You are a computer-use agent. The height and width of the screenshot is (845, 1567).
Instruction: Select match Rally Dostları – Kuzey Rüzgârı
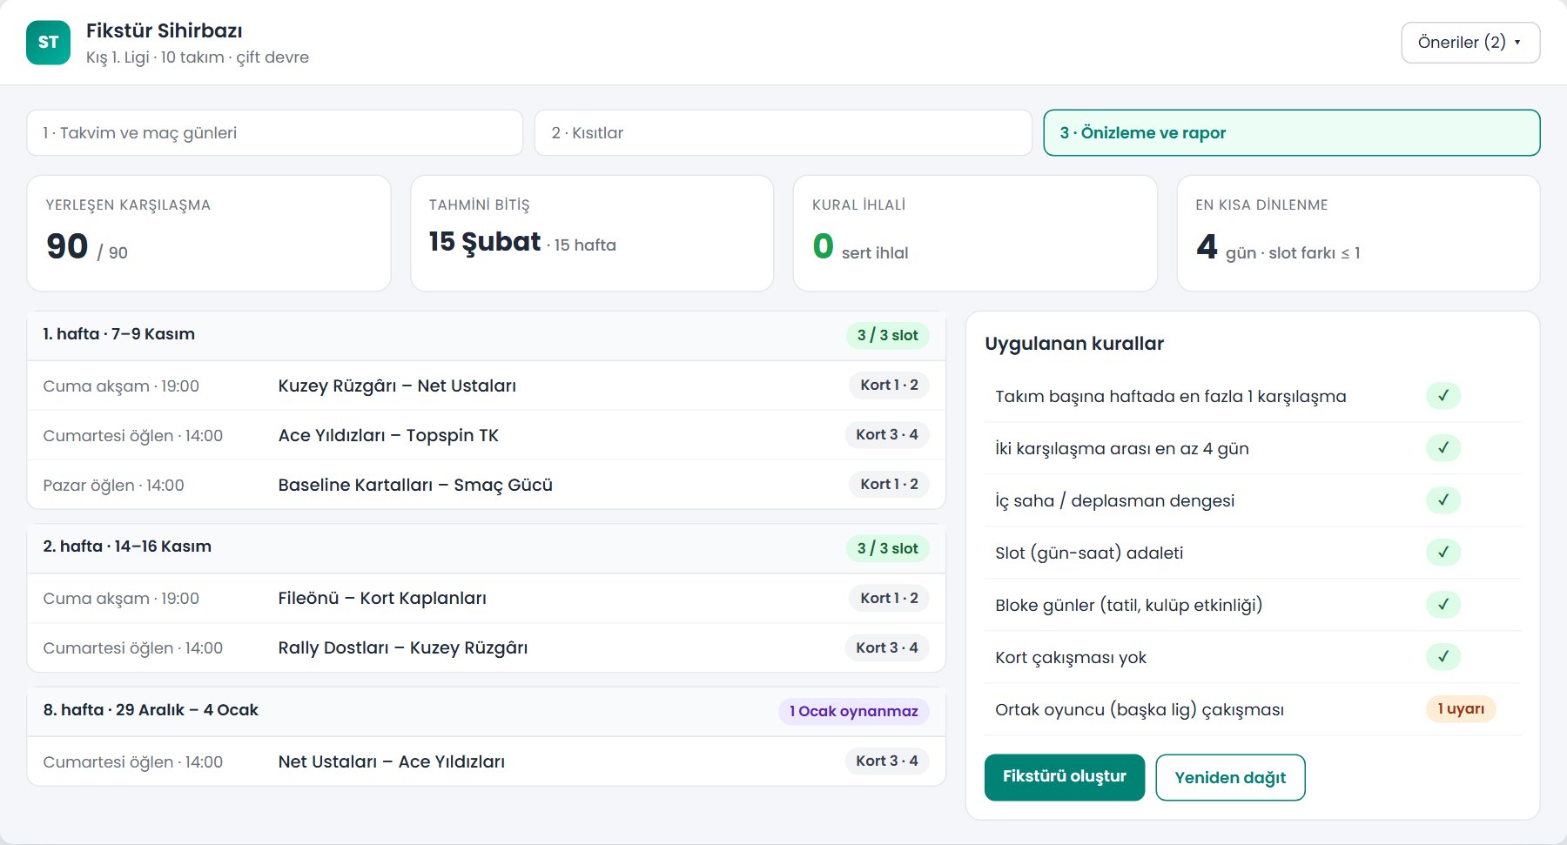[x=403, y=647]
